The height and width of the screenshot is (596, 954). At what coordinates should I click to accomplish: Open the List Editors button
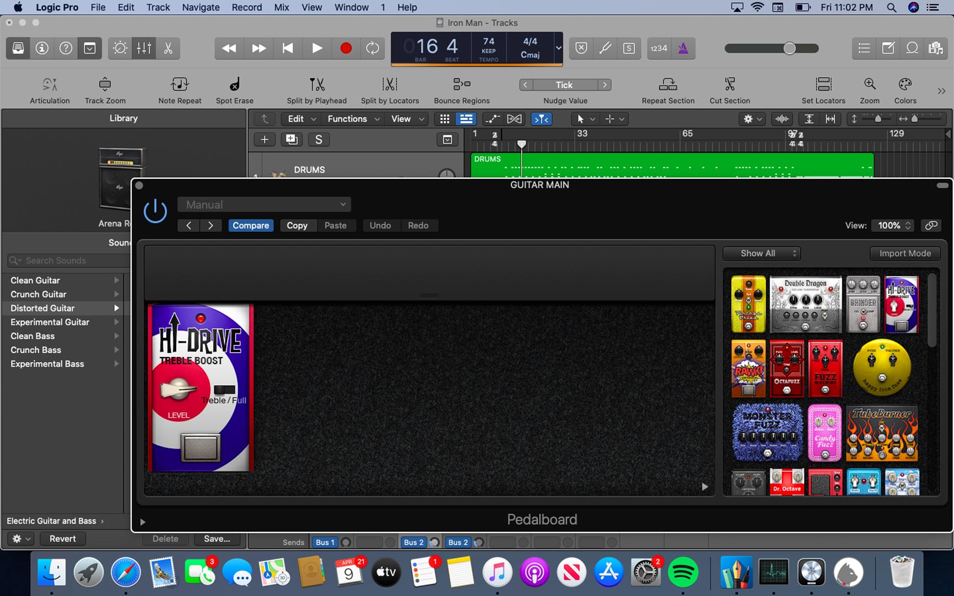[x=865, y=48]
